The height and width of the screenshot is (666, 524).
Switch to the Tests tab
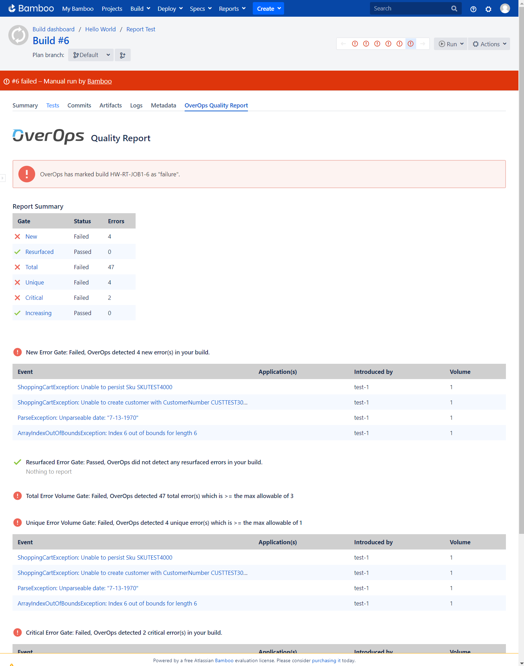coord(53,105)
